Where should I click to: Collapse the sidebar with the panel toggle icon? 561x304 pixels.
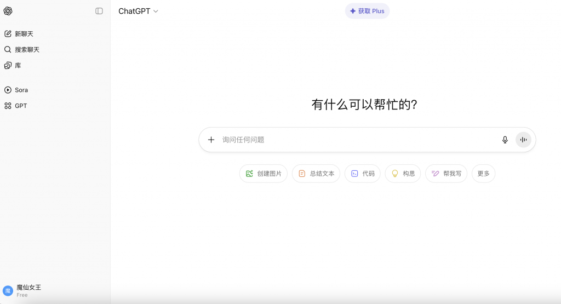pos(99,11)
